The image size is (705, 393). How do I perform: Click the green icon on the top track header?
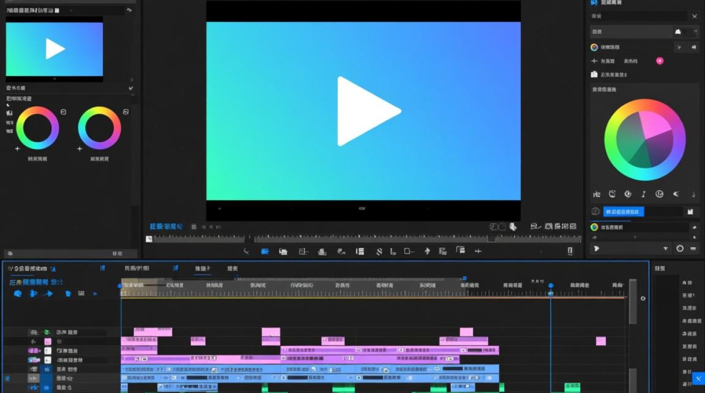click(47, 332)
